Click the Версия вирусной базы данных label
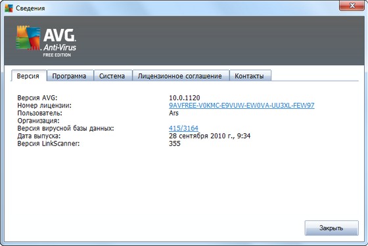 coord(66,128)
